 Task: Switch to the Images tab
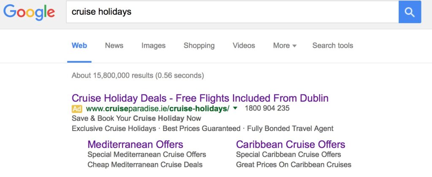154,46
